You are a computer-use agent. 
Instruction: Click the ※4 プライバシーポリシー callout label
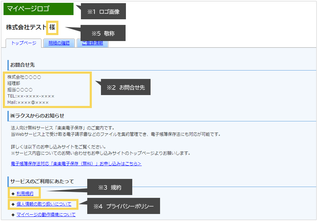pyautogui.click(x=123, y=206)
